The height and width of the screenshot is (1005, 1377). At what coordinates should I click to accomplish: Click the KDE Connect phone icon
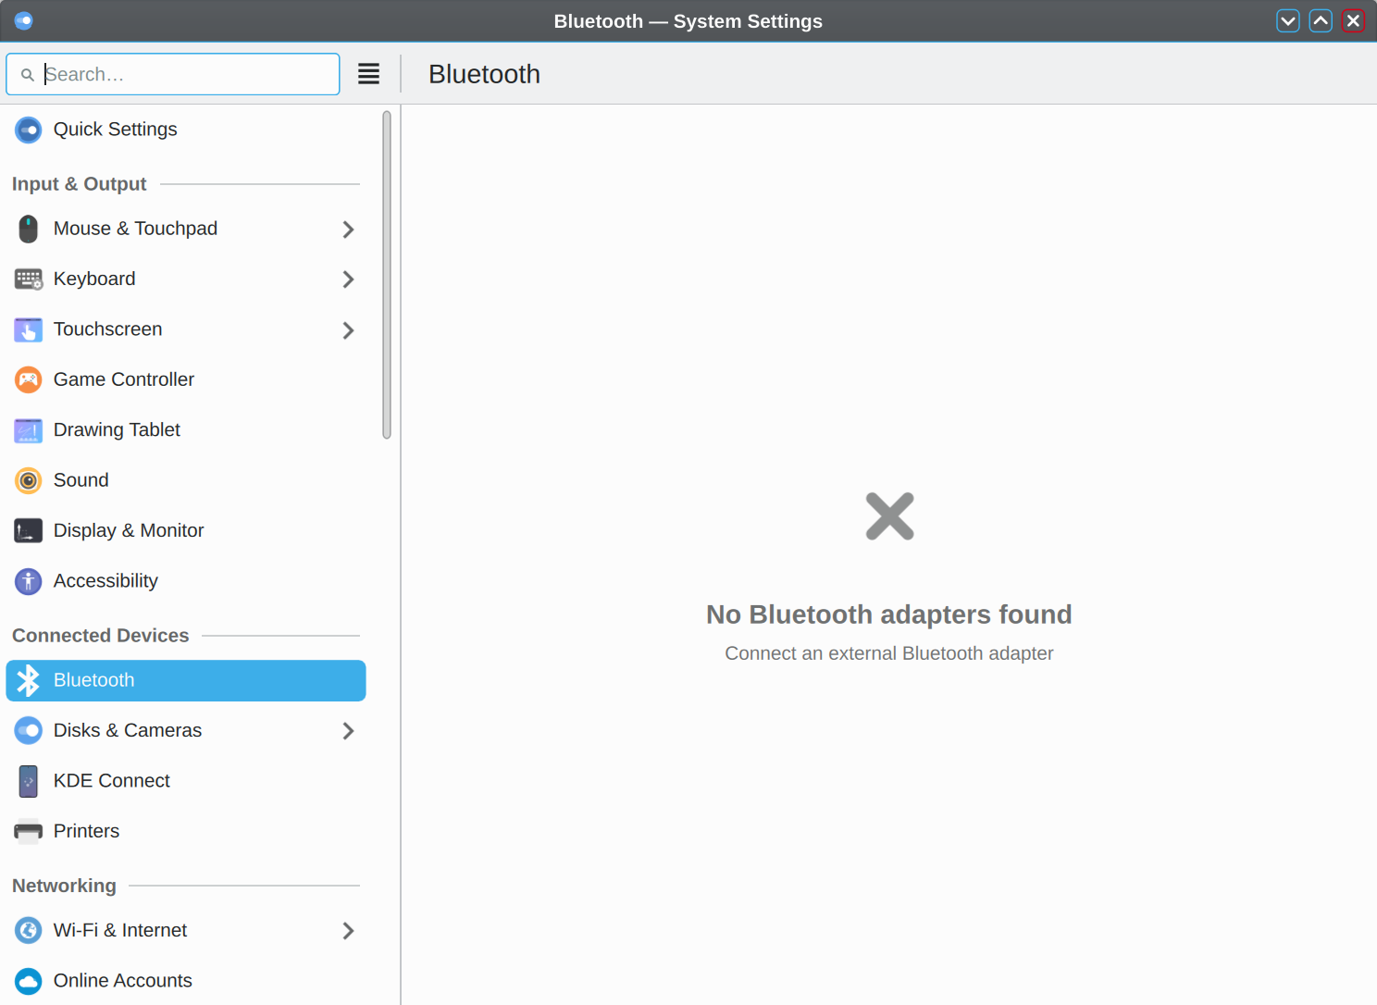tap(28, 781)
